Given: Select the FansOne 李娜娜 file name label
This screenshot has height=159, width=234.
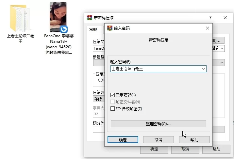Looking at the screenshot, I should coord(58,44).
